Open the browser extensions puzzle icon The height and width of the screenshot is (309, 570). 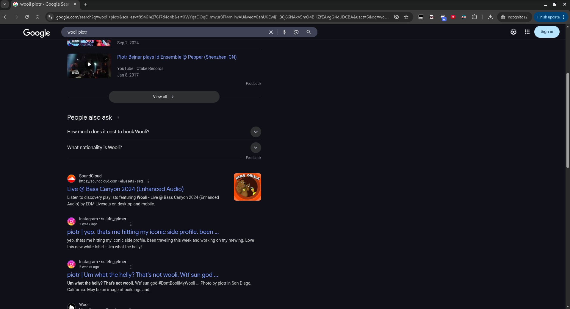click(x=475, y=17)
